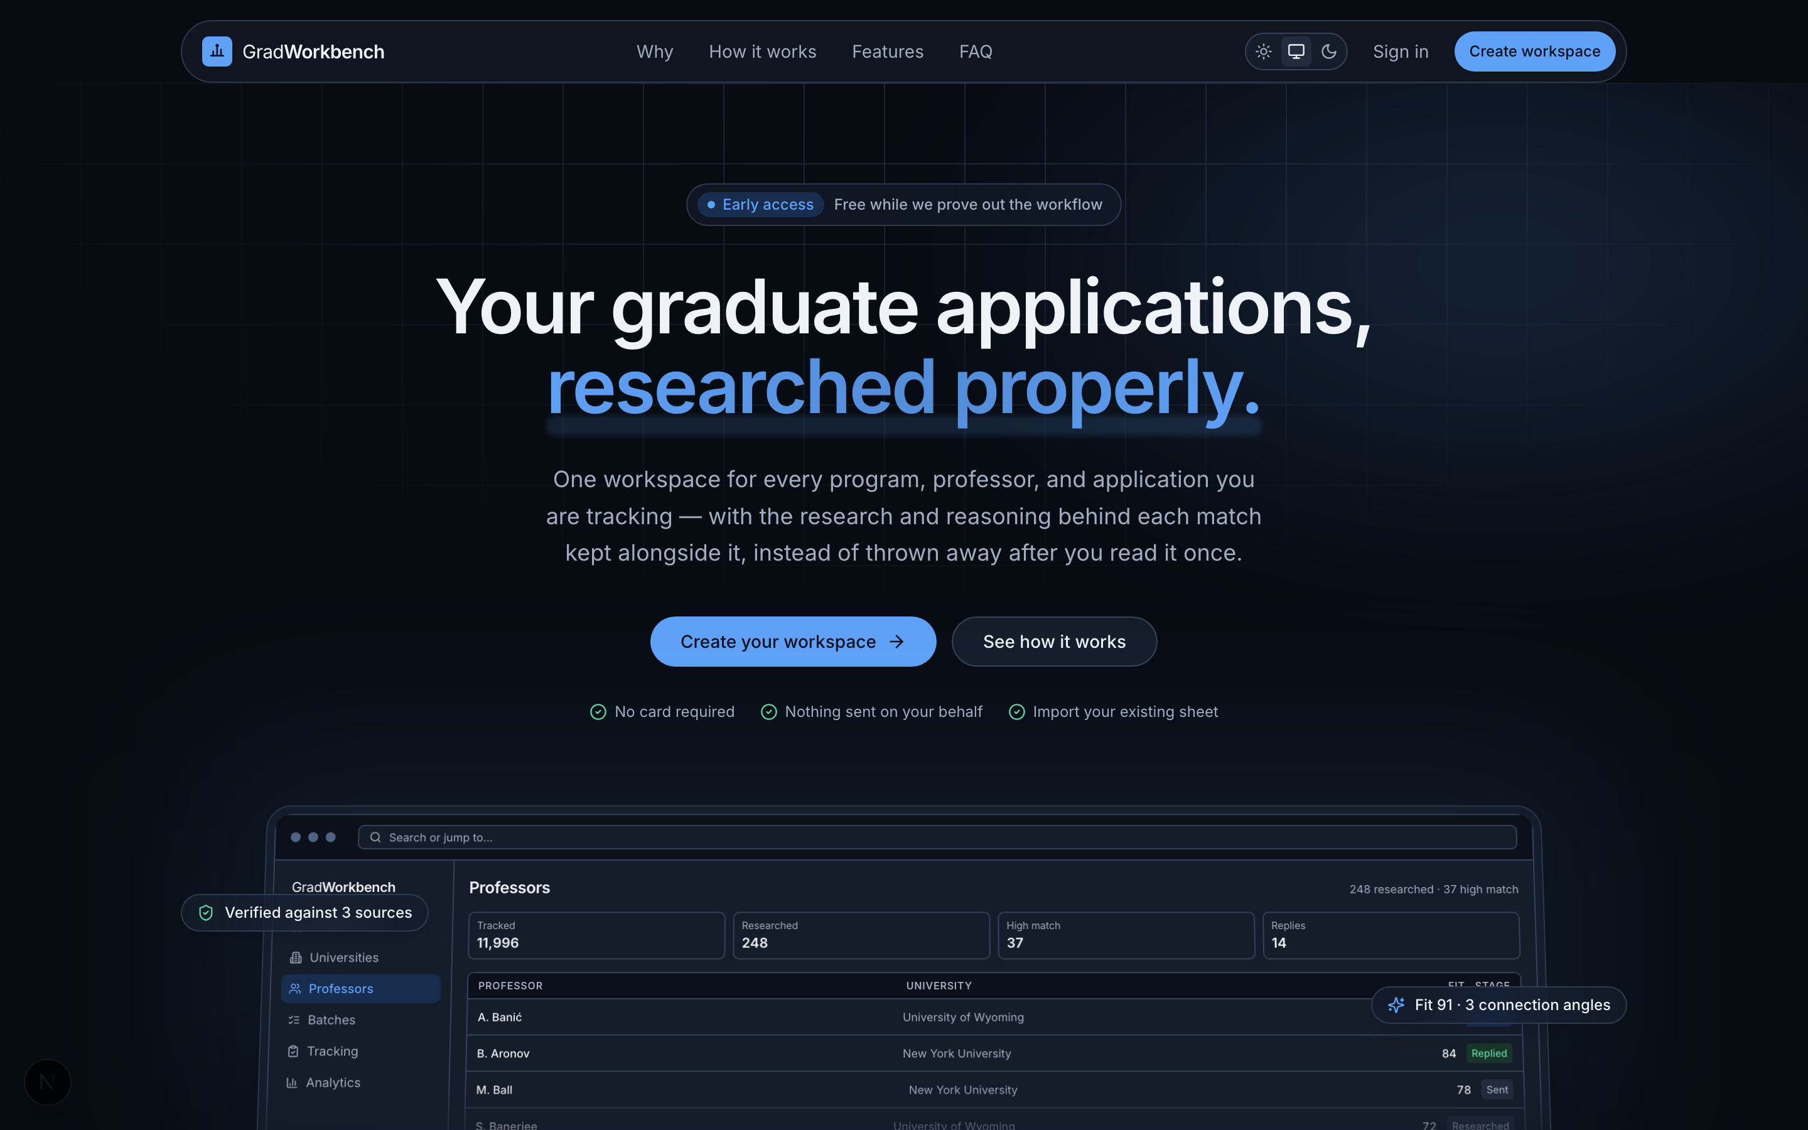Open the Why nav link
1808x1130 pixels.
click(x=655, y=51)
